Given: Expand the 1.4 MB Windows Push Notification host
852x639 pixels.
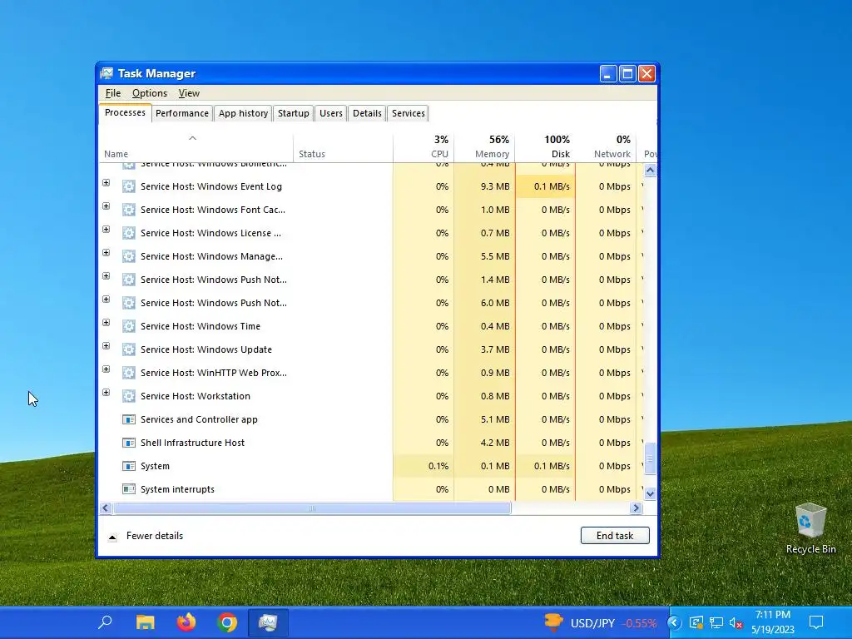Looking at the screenshot, I should (x=106, y=276).
